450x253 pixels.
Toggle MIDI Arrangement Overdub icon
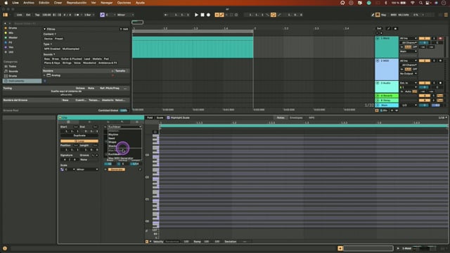click(x=217, y=15)
